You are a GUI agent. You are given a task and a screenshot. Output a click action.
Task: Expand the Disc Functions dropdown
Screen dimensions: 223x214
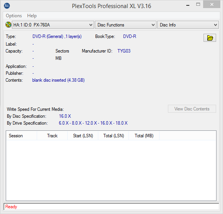(x=125, y=25)
